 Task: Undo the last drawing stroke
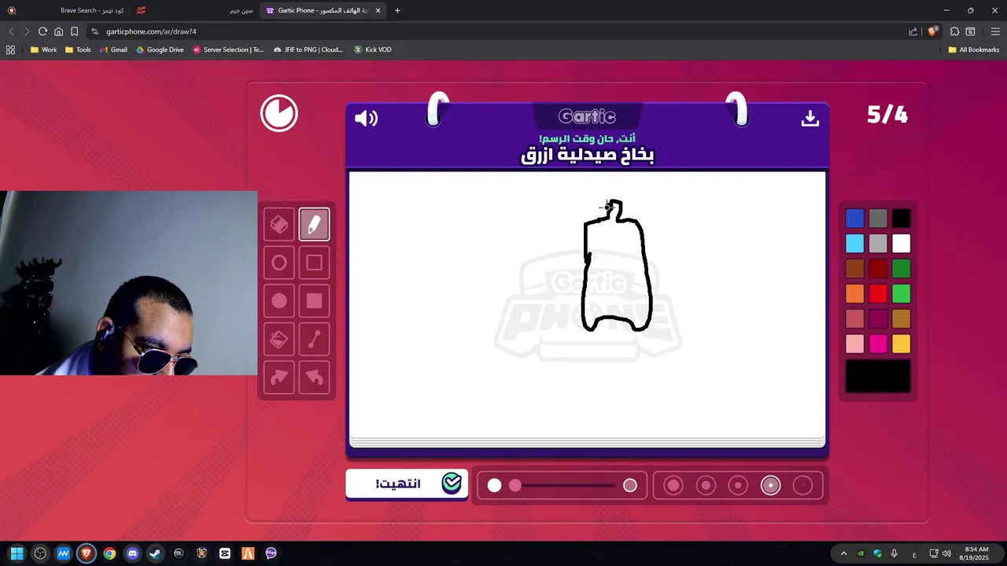(314, 377)
